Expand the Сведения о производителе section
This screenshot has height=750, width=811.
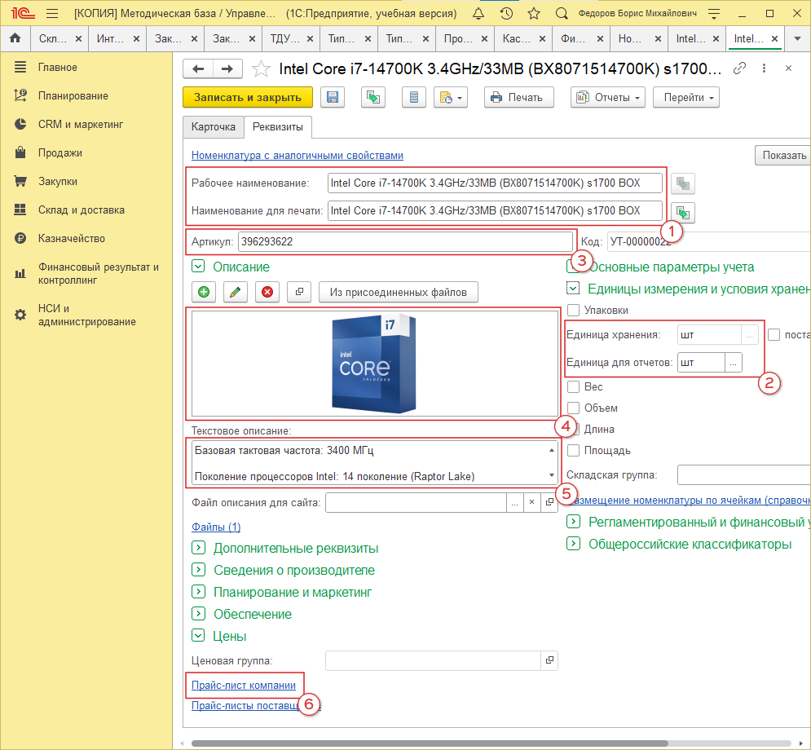point(197,570)
